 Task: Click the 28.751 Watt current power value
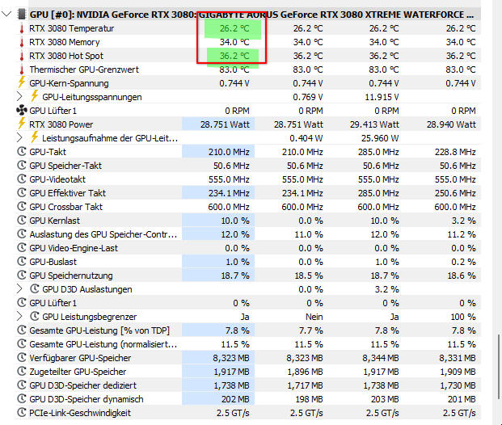225,124
